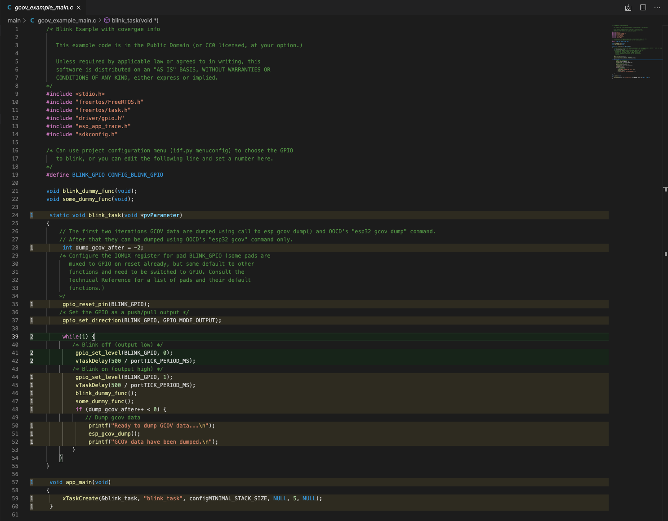Open the More Actions ellipsis menu
668x521 pixels.
pyautogui.click(x=657, y=8)
